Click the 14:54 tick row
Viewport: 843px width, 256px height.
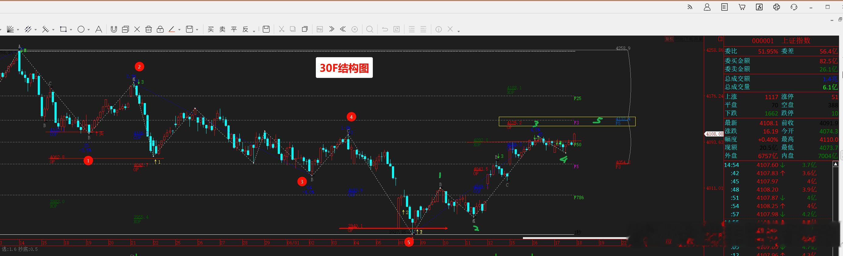778,165
